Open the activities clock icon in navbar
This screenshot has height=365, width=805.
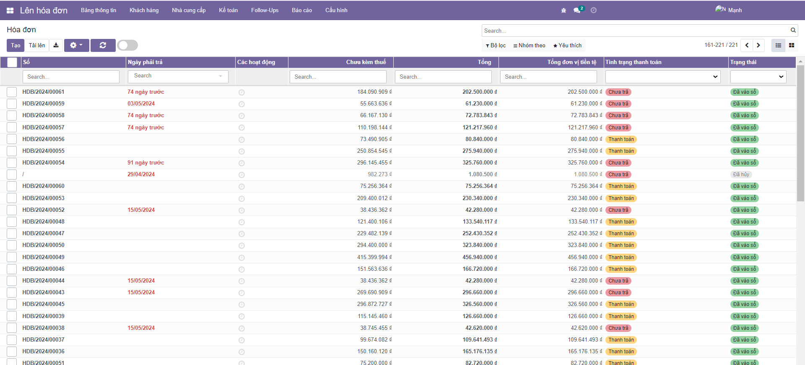click(594, 10)
